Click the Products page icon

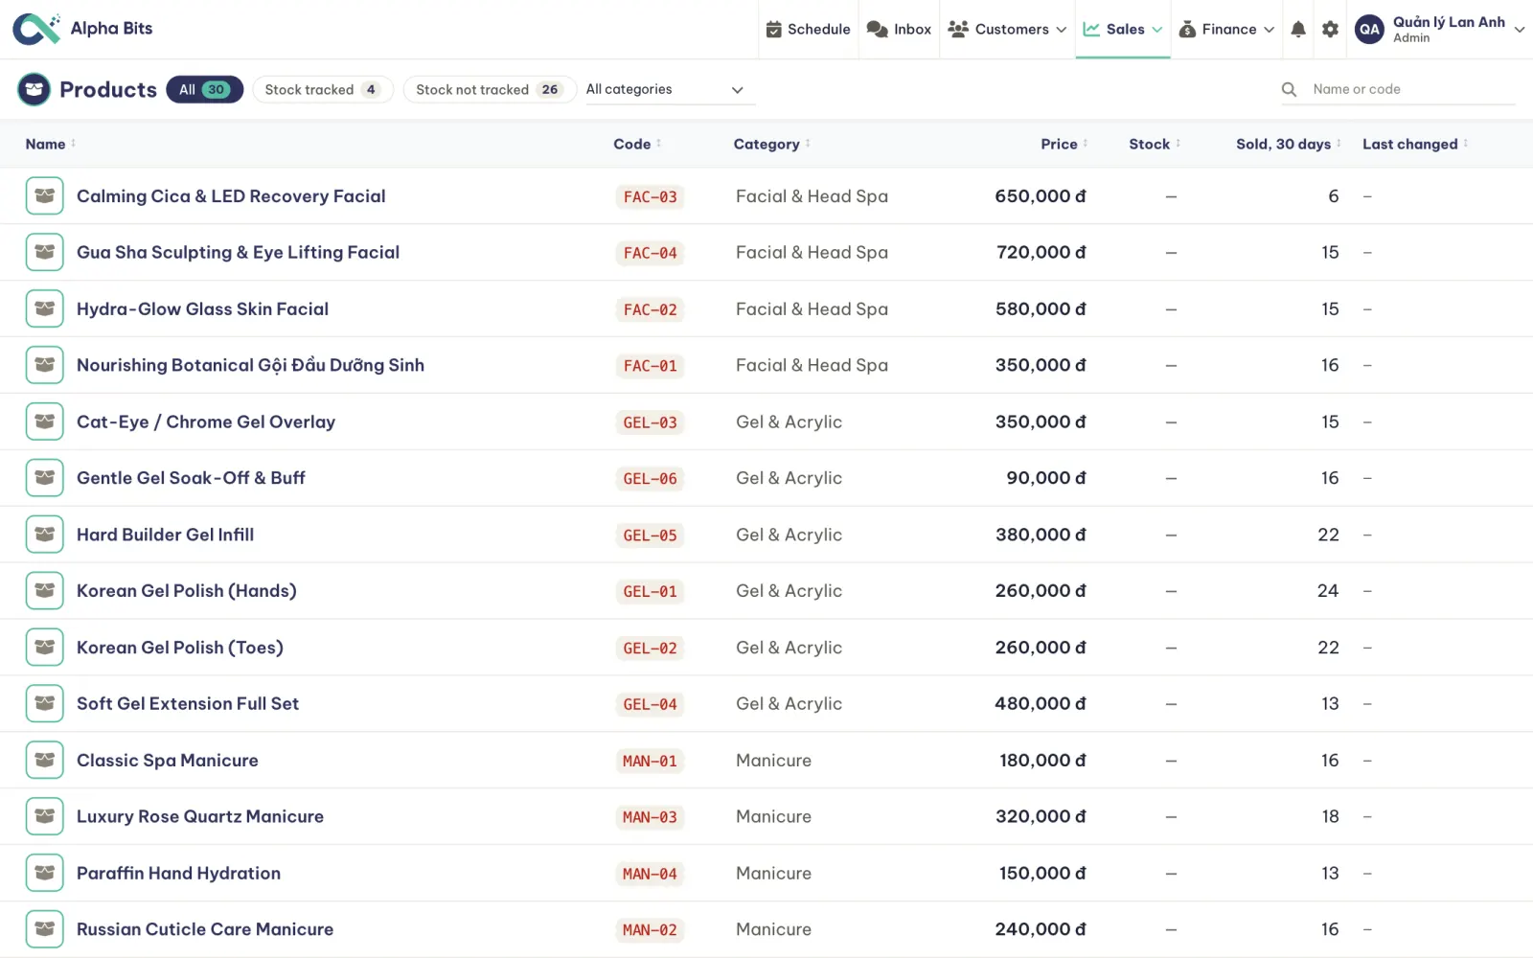pos(34,89)
